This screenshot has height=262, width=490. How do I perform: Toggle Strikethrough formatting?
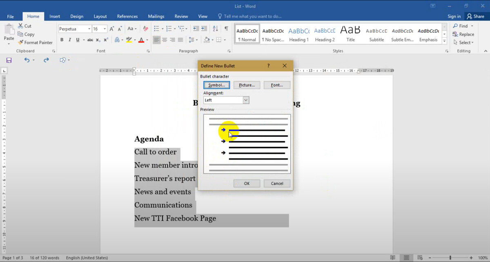pyautogui.click(x=90, y=40)
